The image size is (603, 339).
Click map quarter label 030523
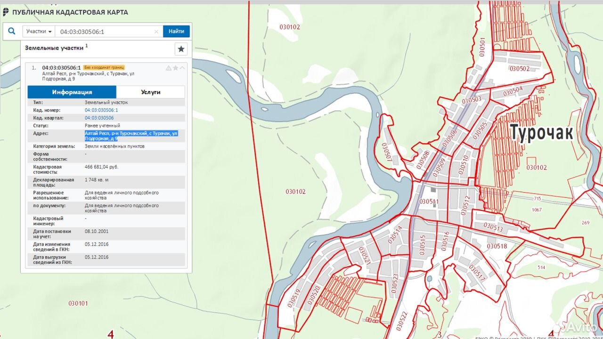click(395, 283)
